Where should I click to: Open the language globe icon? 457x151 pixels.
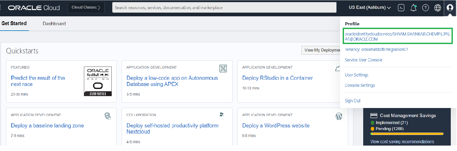[438, 8]
